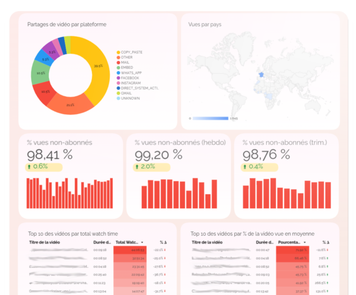356x295 pixels.
Task: Click the % Δ header in watch time table
Action: point(163,242)
